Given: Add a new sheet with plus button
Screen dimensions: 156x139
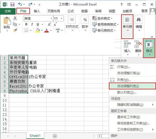Looking at the screenshot, I should point(55,136).
